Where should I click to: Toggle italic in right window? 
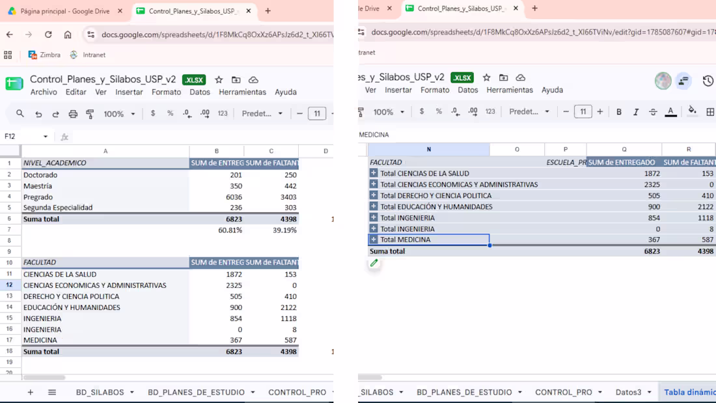[x=636, y=112]
